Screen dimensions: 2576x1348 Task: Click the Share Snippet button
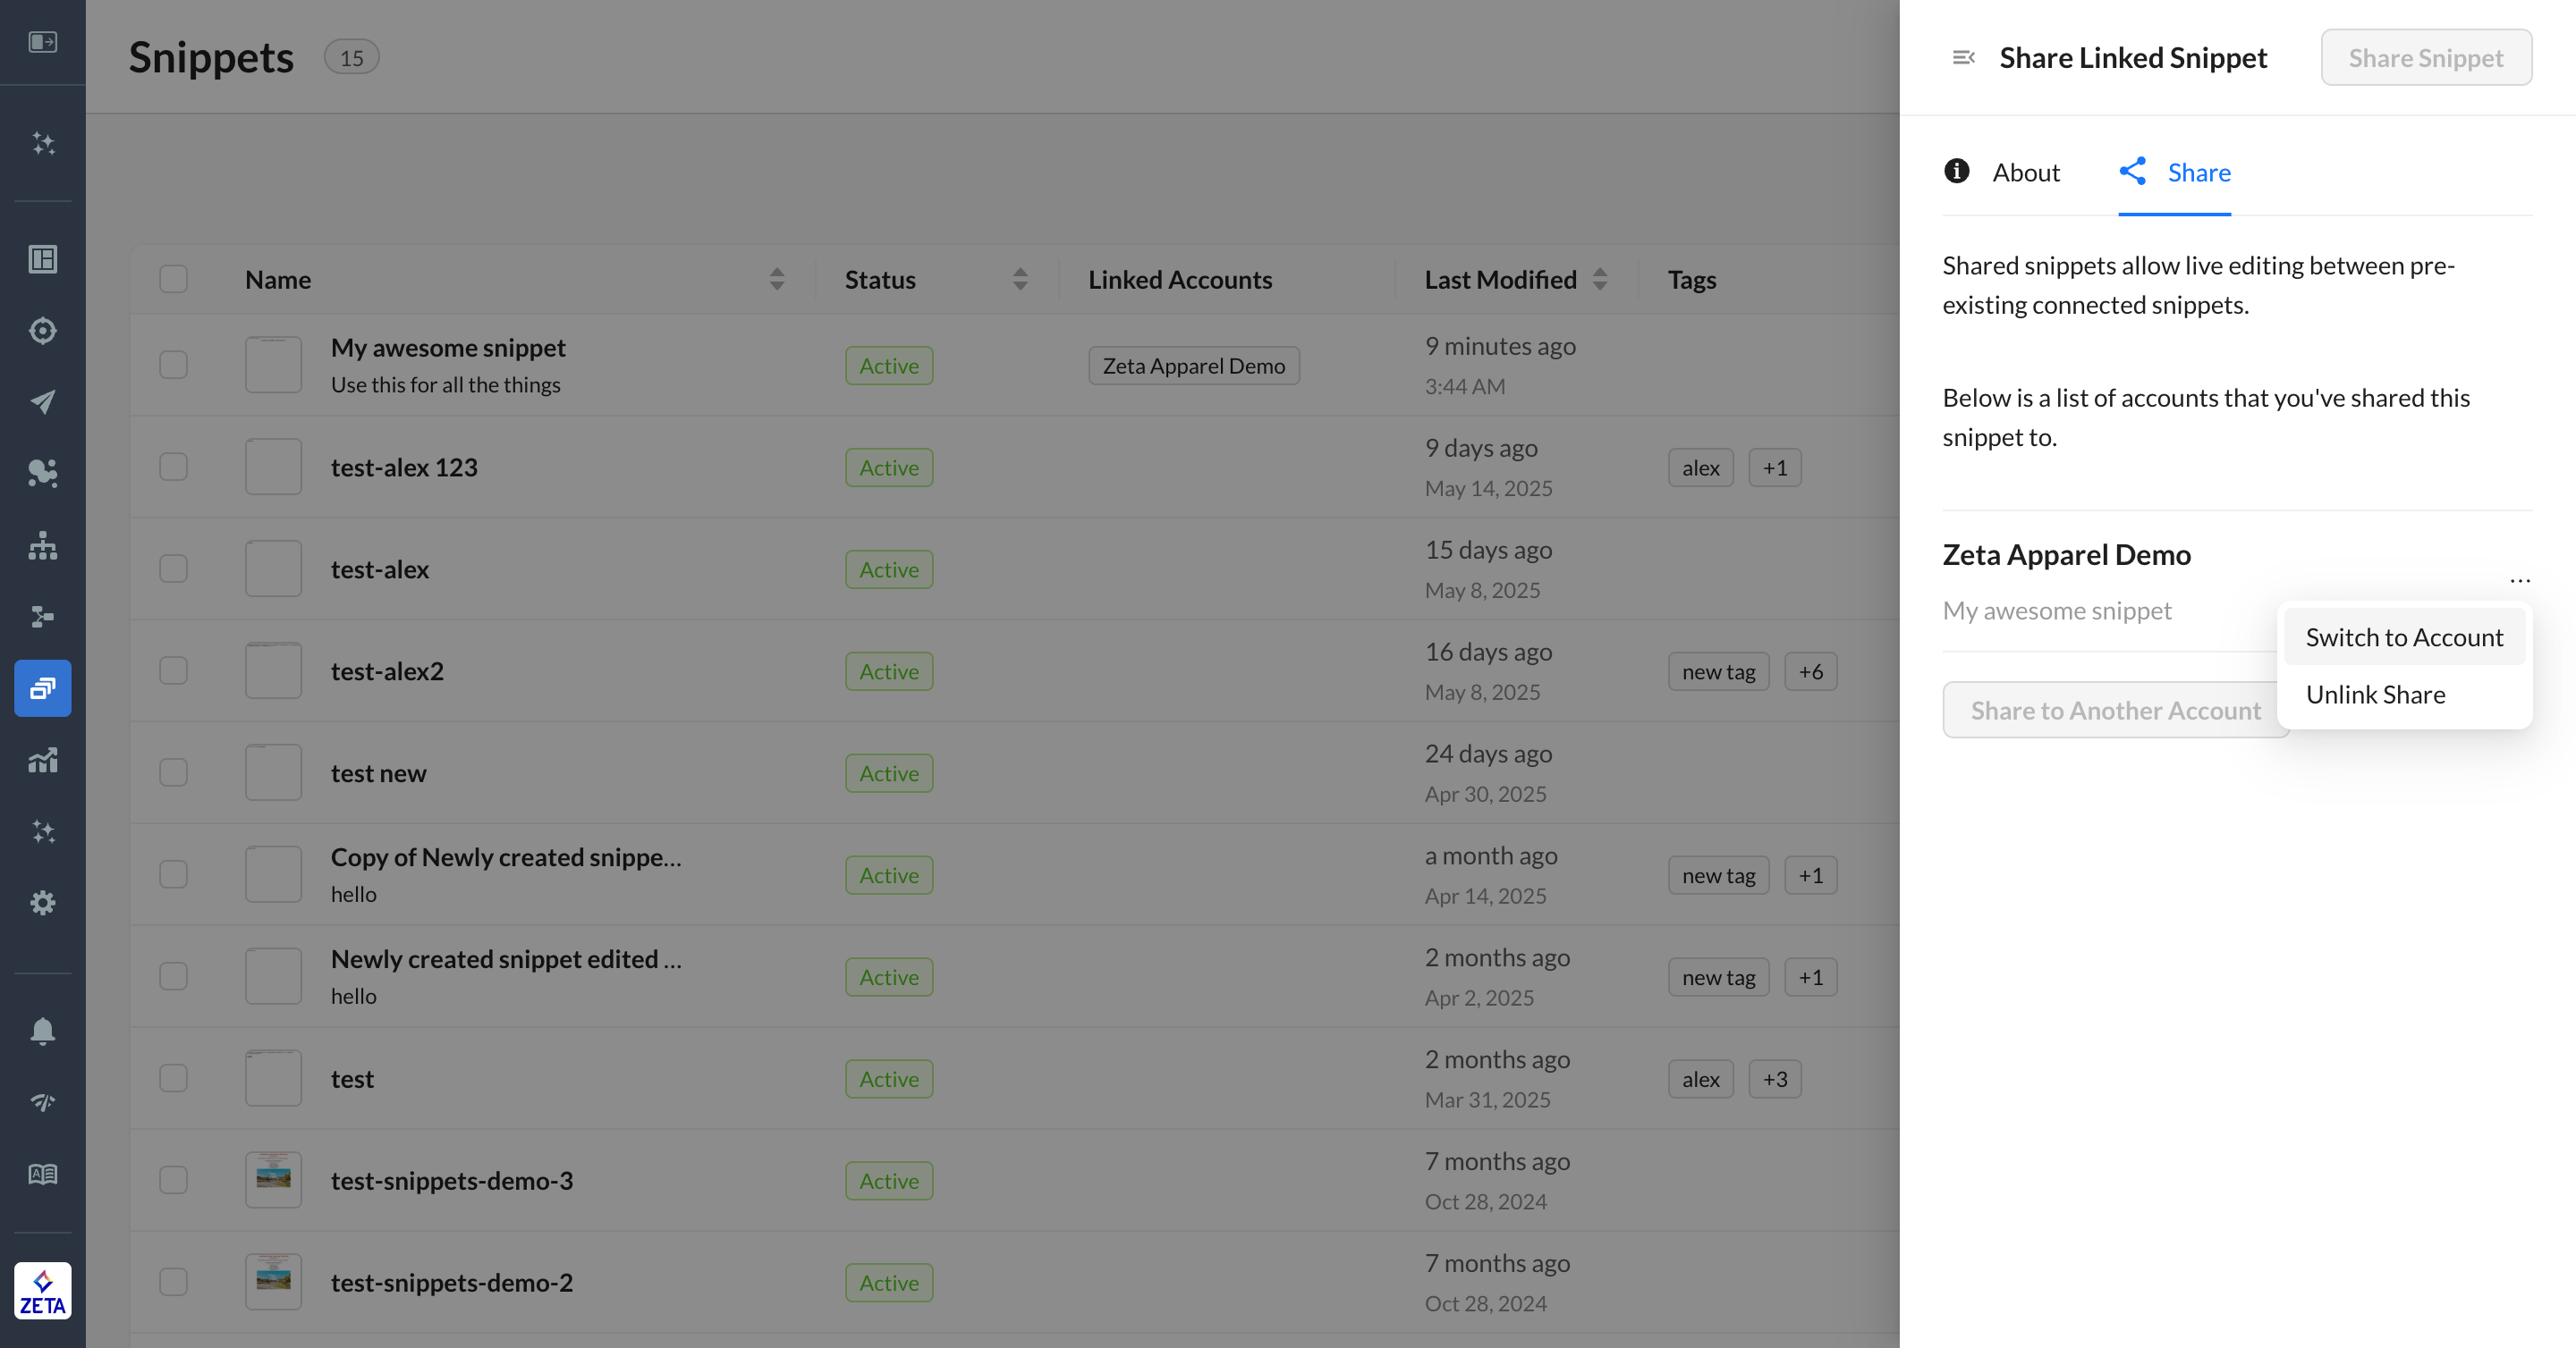[2425, 58]
